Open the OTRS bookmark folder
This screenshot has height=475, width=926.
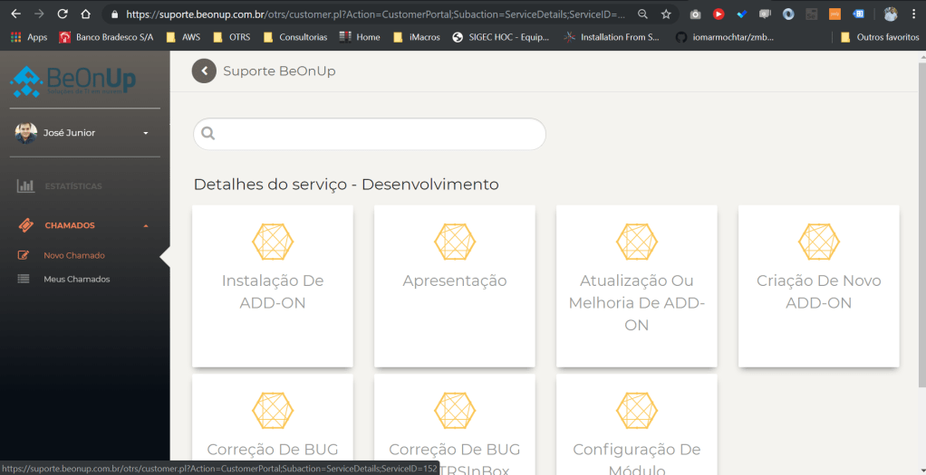(232, 37)
